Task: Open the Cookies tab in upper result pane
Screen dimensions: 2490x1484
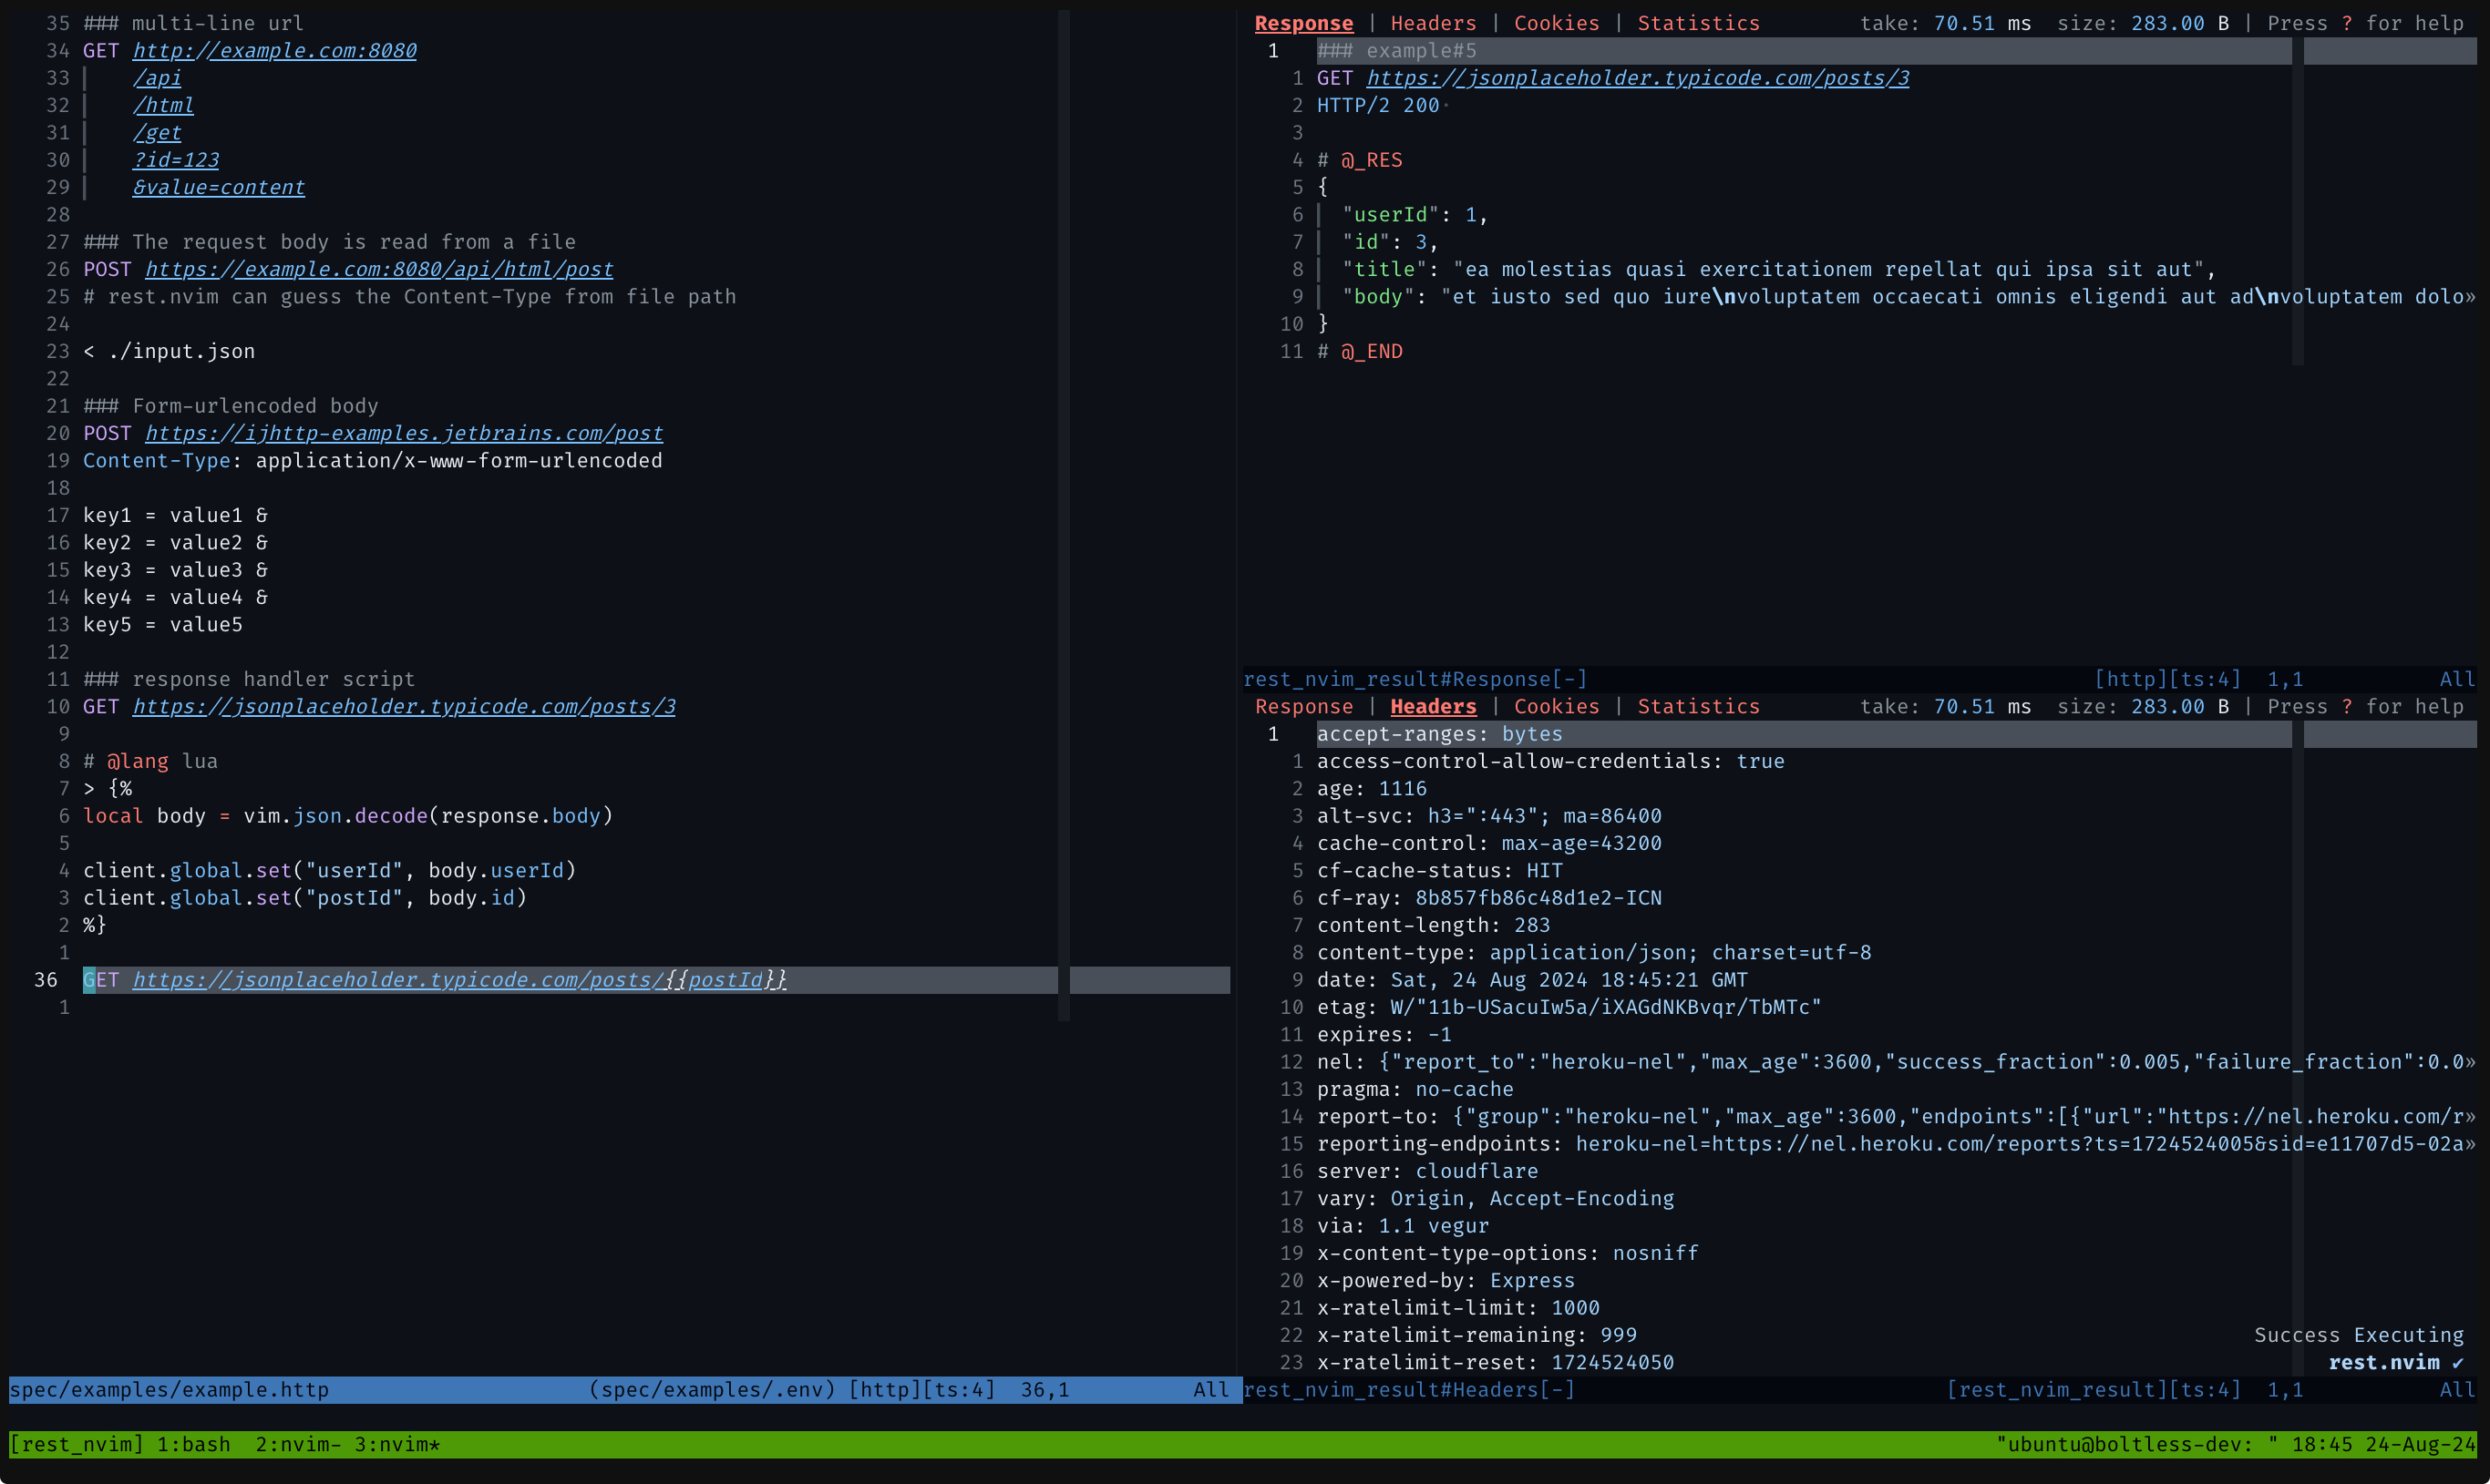Action: coord(1557,23)
